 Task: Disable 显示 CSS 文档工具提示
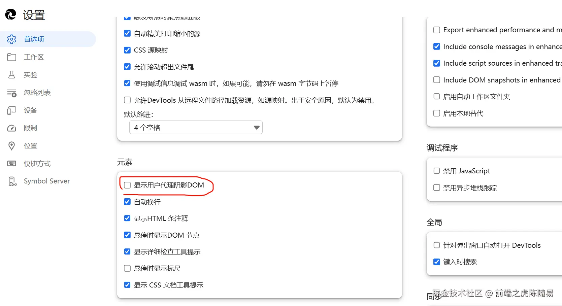127,284
